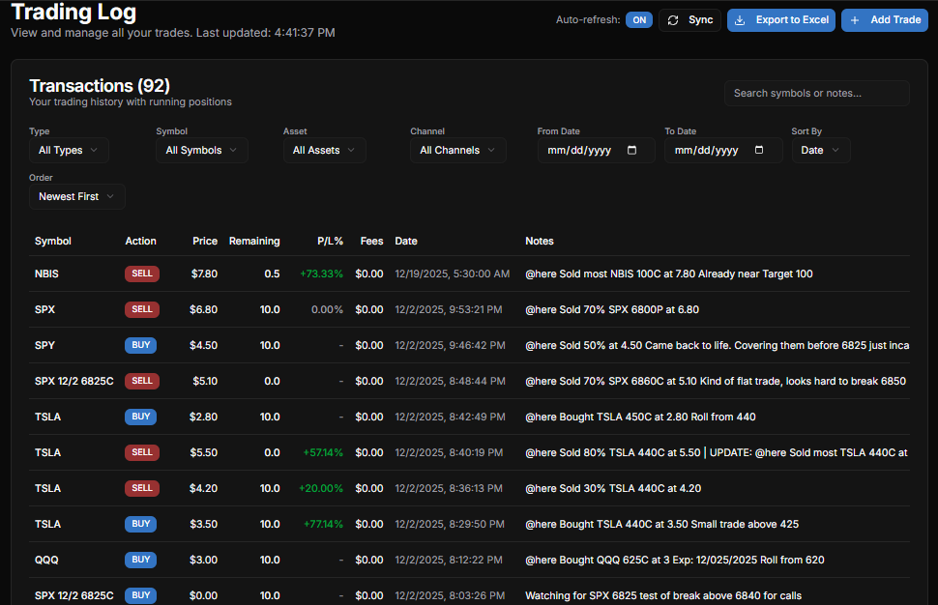Click the search symbols or notes field

click(x=816, y=93)
